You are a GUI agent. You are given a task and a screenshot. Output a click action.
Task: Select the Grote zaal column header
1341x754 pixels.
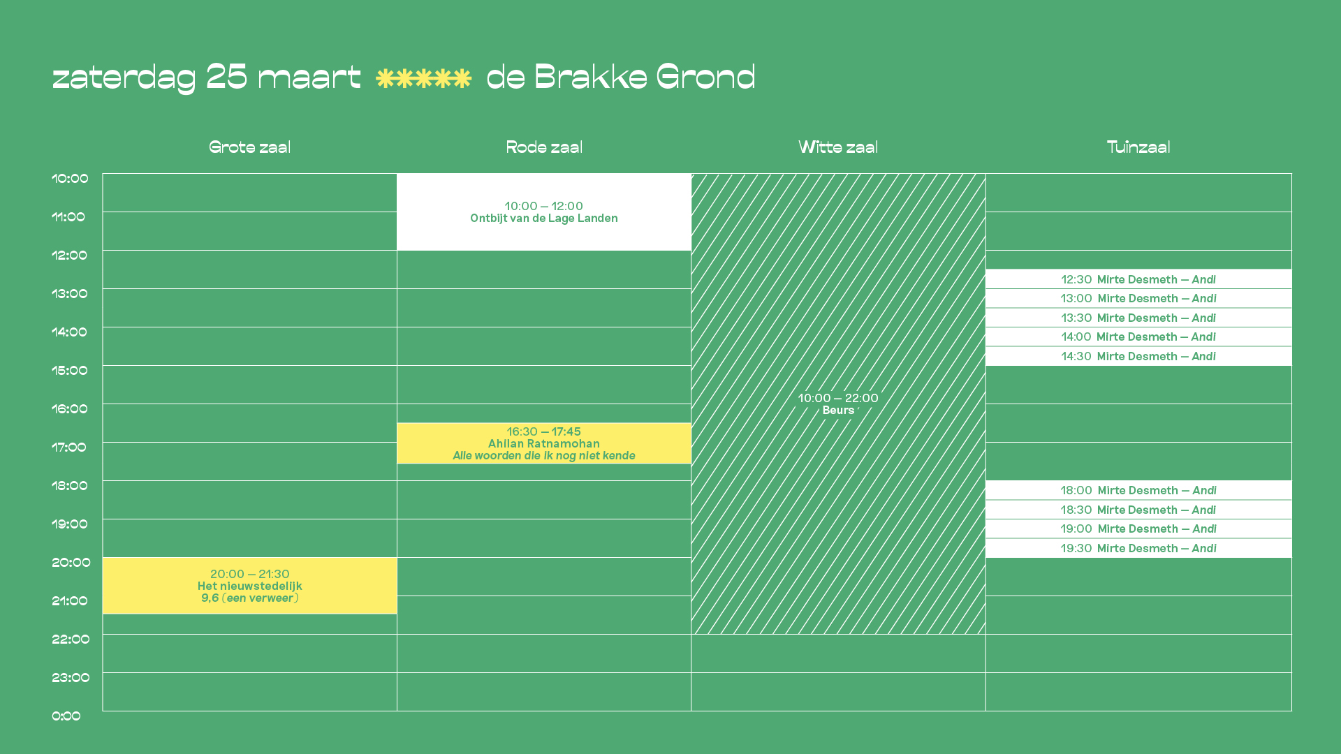(x=250, y=147)
